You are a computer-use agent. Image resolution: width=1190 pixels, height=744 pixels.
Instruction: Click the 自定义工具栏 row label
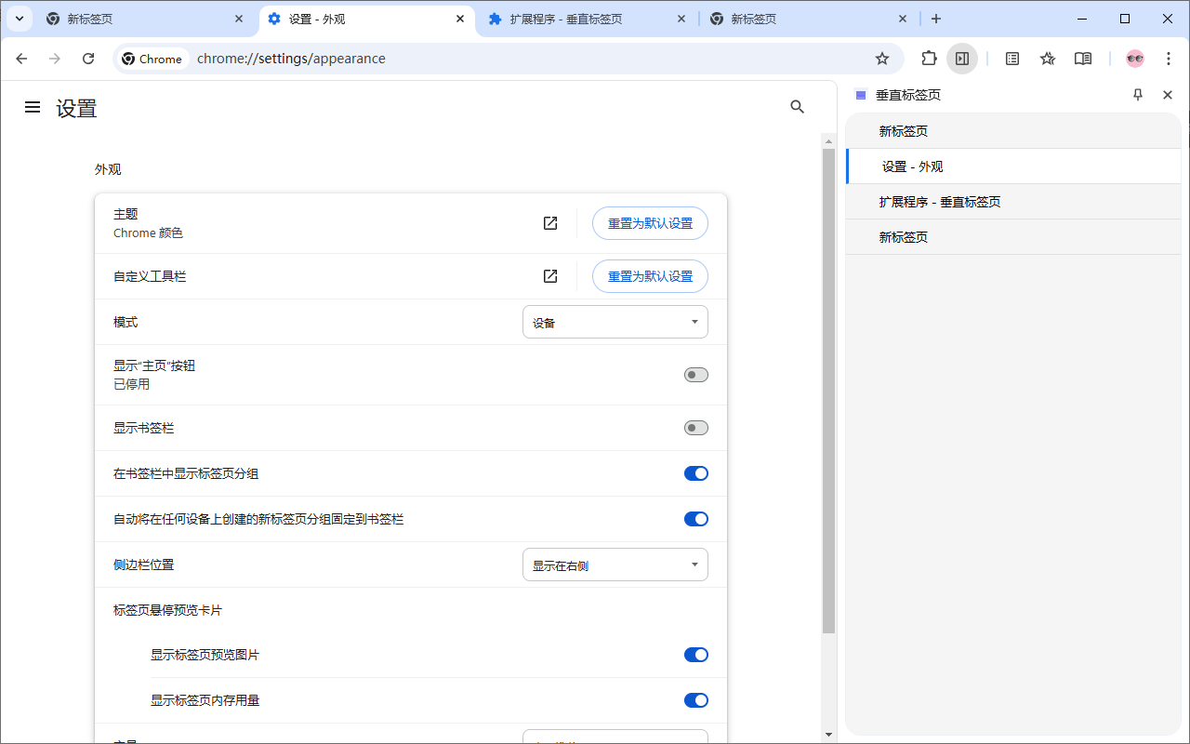click(x=150, y=276)
